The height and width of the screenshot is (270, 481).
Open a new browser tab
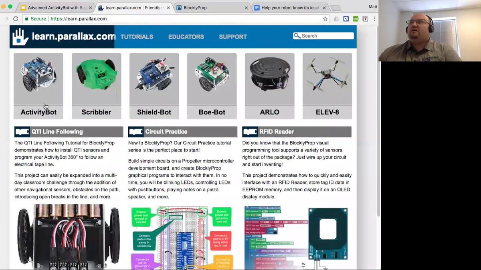click(336, 8)
